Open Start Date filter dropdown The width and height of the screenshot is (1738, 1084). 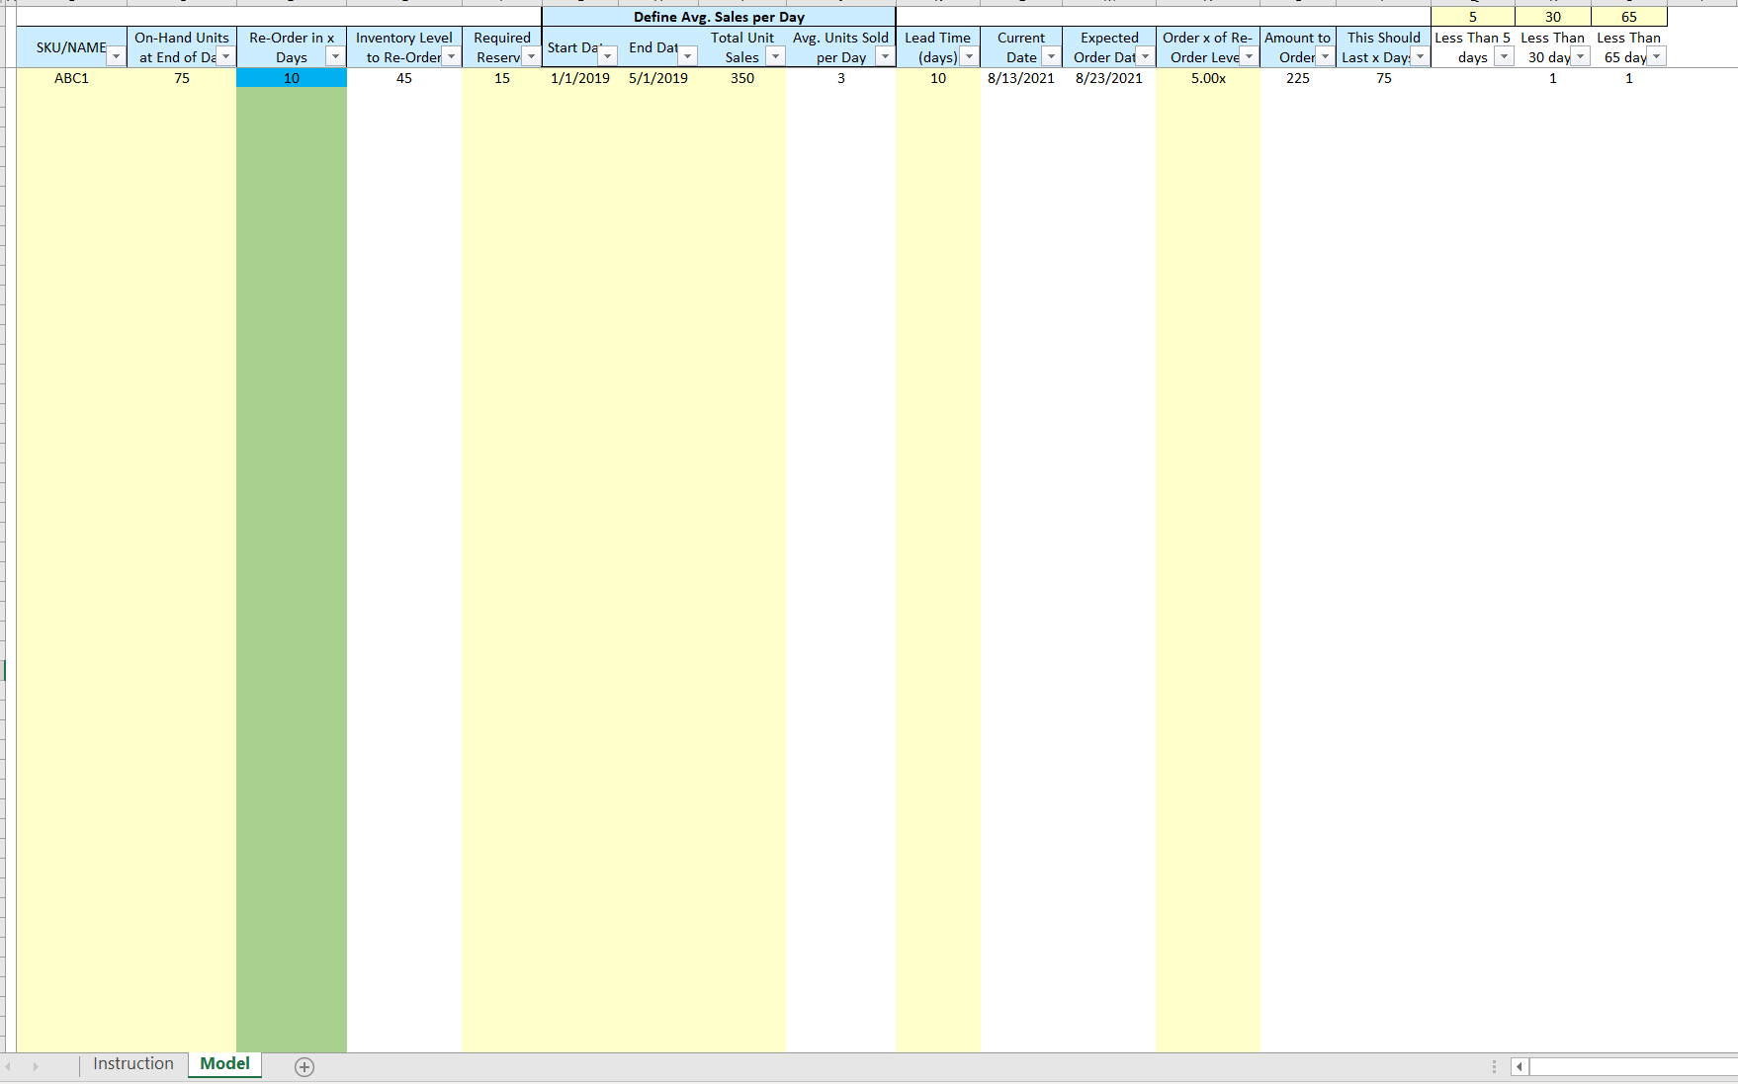tap(608, 57)
